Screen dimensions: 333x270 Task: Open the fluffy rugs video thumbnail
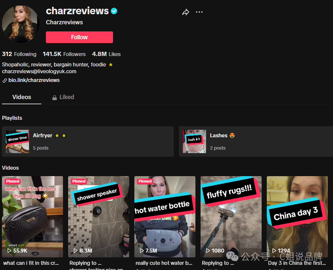click(x=231, y=217)
